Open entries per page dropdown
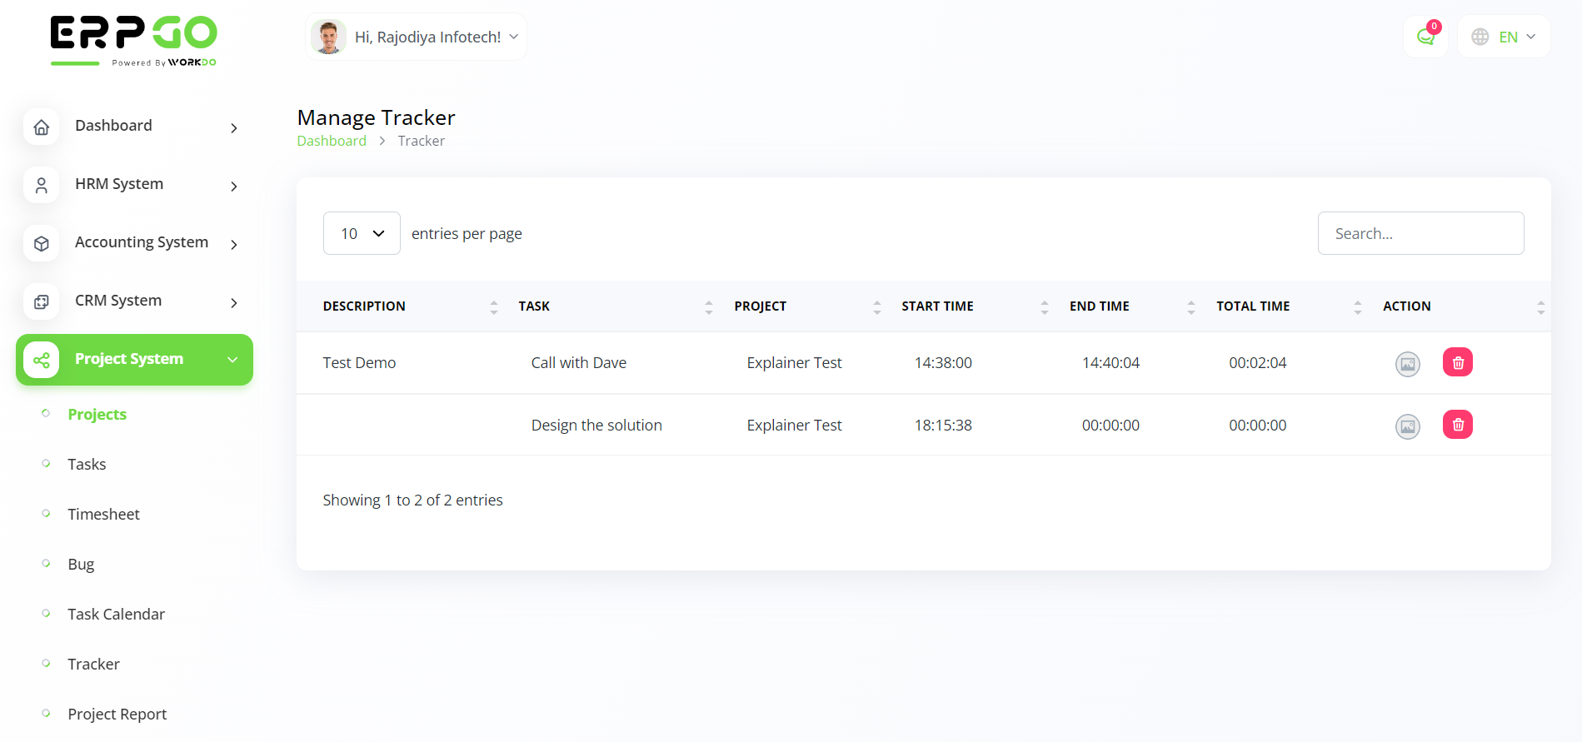This screenshot has height=742, width=1582. click(x=362, y=233)
